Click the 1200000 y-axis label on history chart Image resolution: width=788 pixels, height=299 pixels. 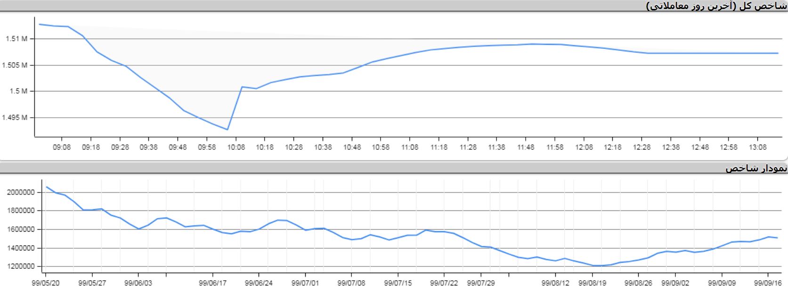pyautogui.click(x=21, y=267)
